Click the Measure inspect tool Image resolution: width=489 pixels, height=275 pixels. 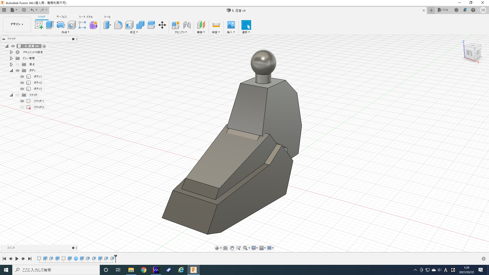pyautogui.click(x=216, y=25)
